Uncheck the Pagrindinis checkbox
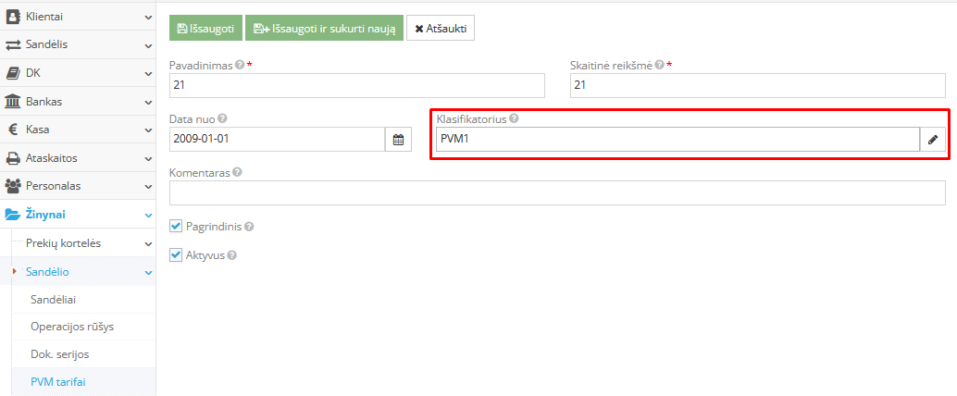This screenshot has height=396, width=957. [x=176, y=226]
